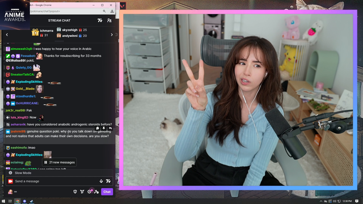Open the Discord taskbar icon
Screen dimensions: 363x204
24,201
